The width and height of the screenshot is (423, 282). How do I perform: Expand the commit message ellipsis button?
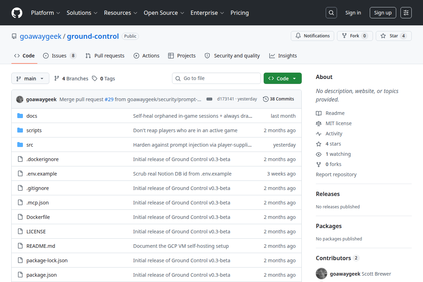[209, 99]
